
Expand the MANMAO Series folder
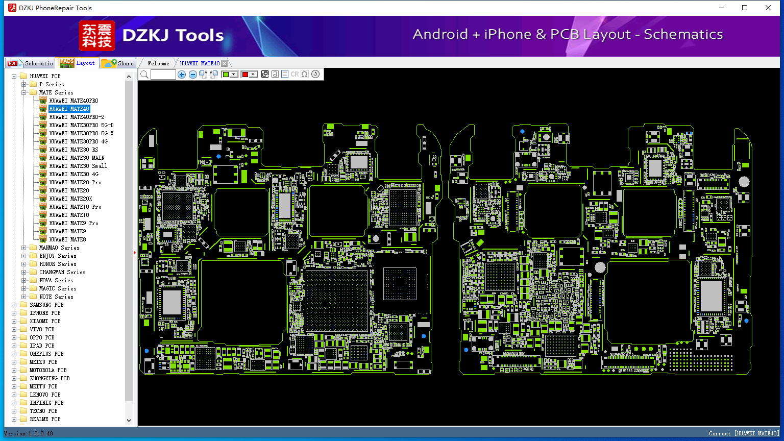(x=24, y=248)
